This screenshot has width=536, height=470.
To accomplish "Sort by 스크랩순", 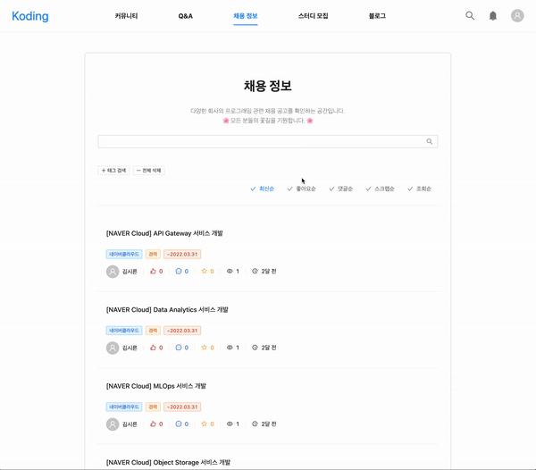I will [380, 189].
